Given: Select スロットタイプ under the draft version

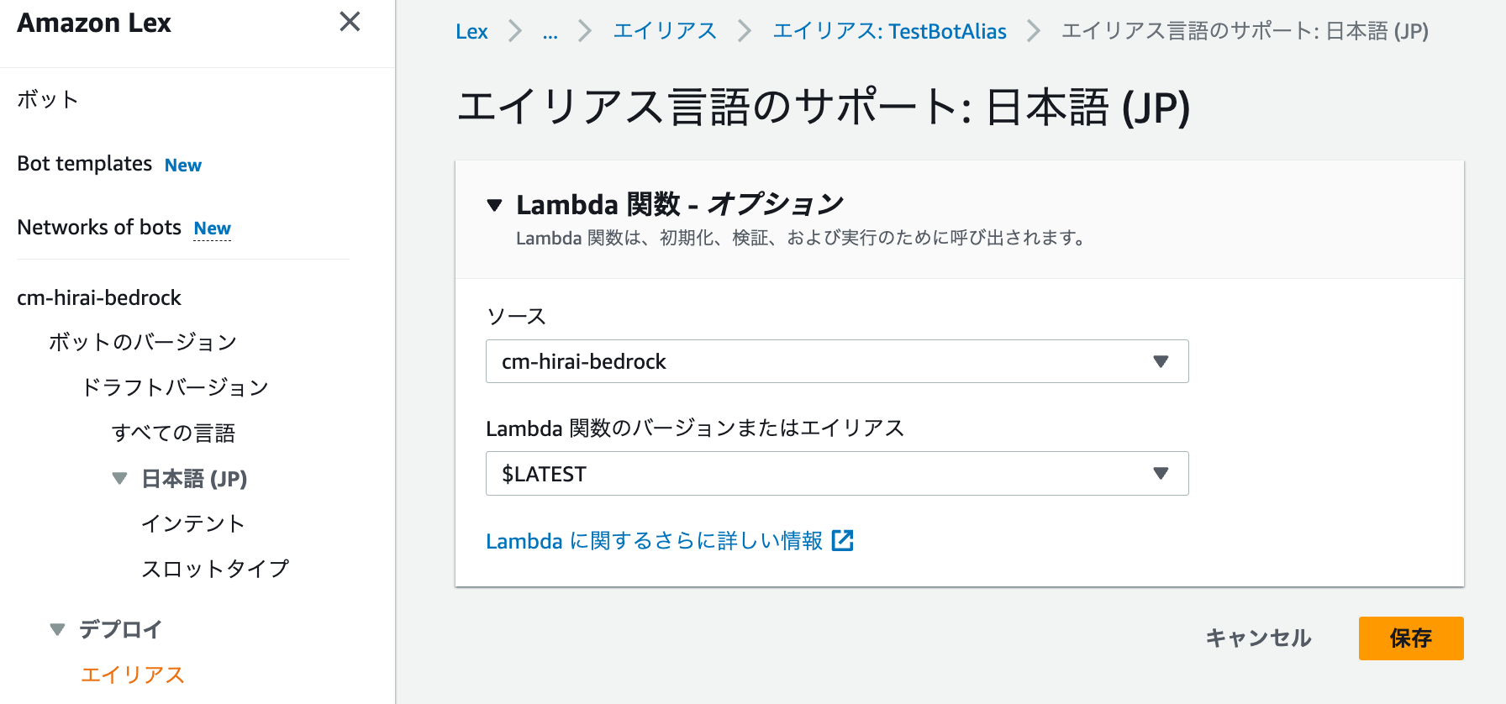Looking at the screenshot, I should [216, 568].
